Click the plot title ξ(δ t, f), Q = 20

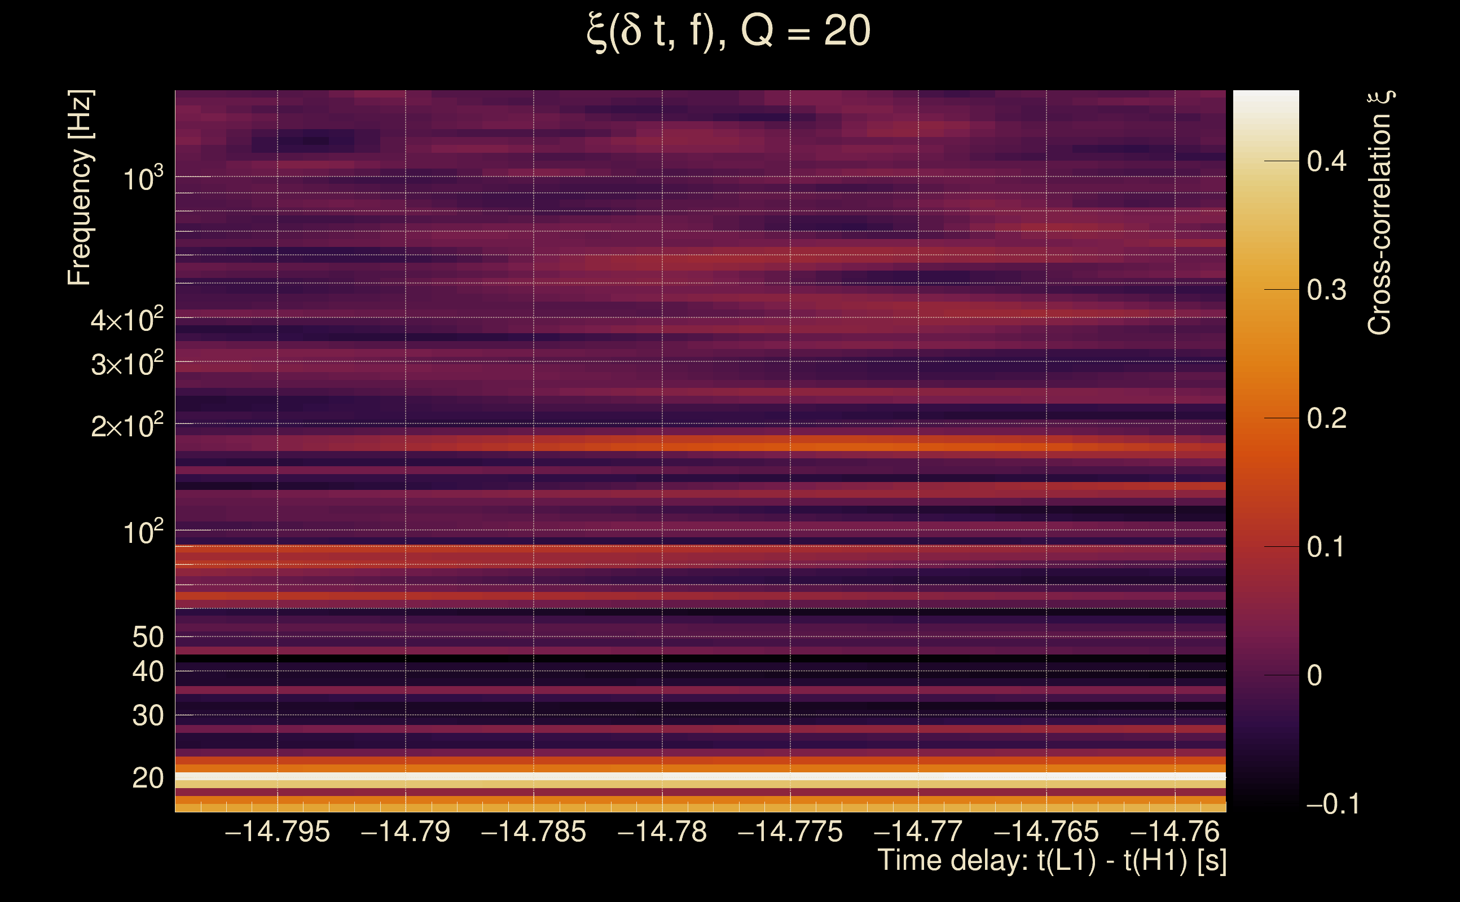pos(728,31)
